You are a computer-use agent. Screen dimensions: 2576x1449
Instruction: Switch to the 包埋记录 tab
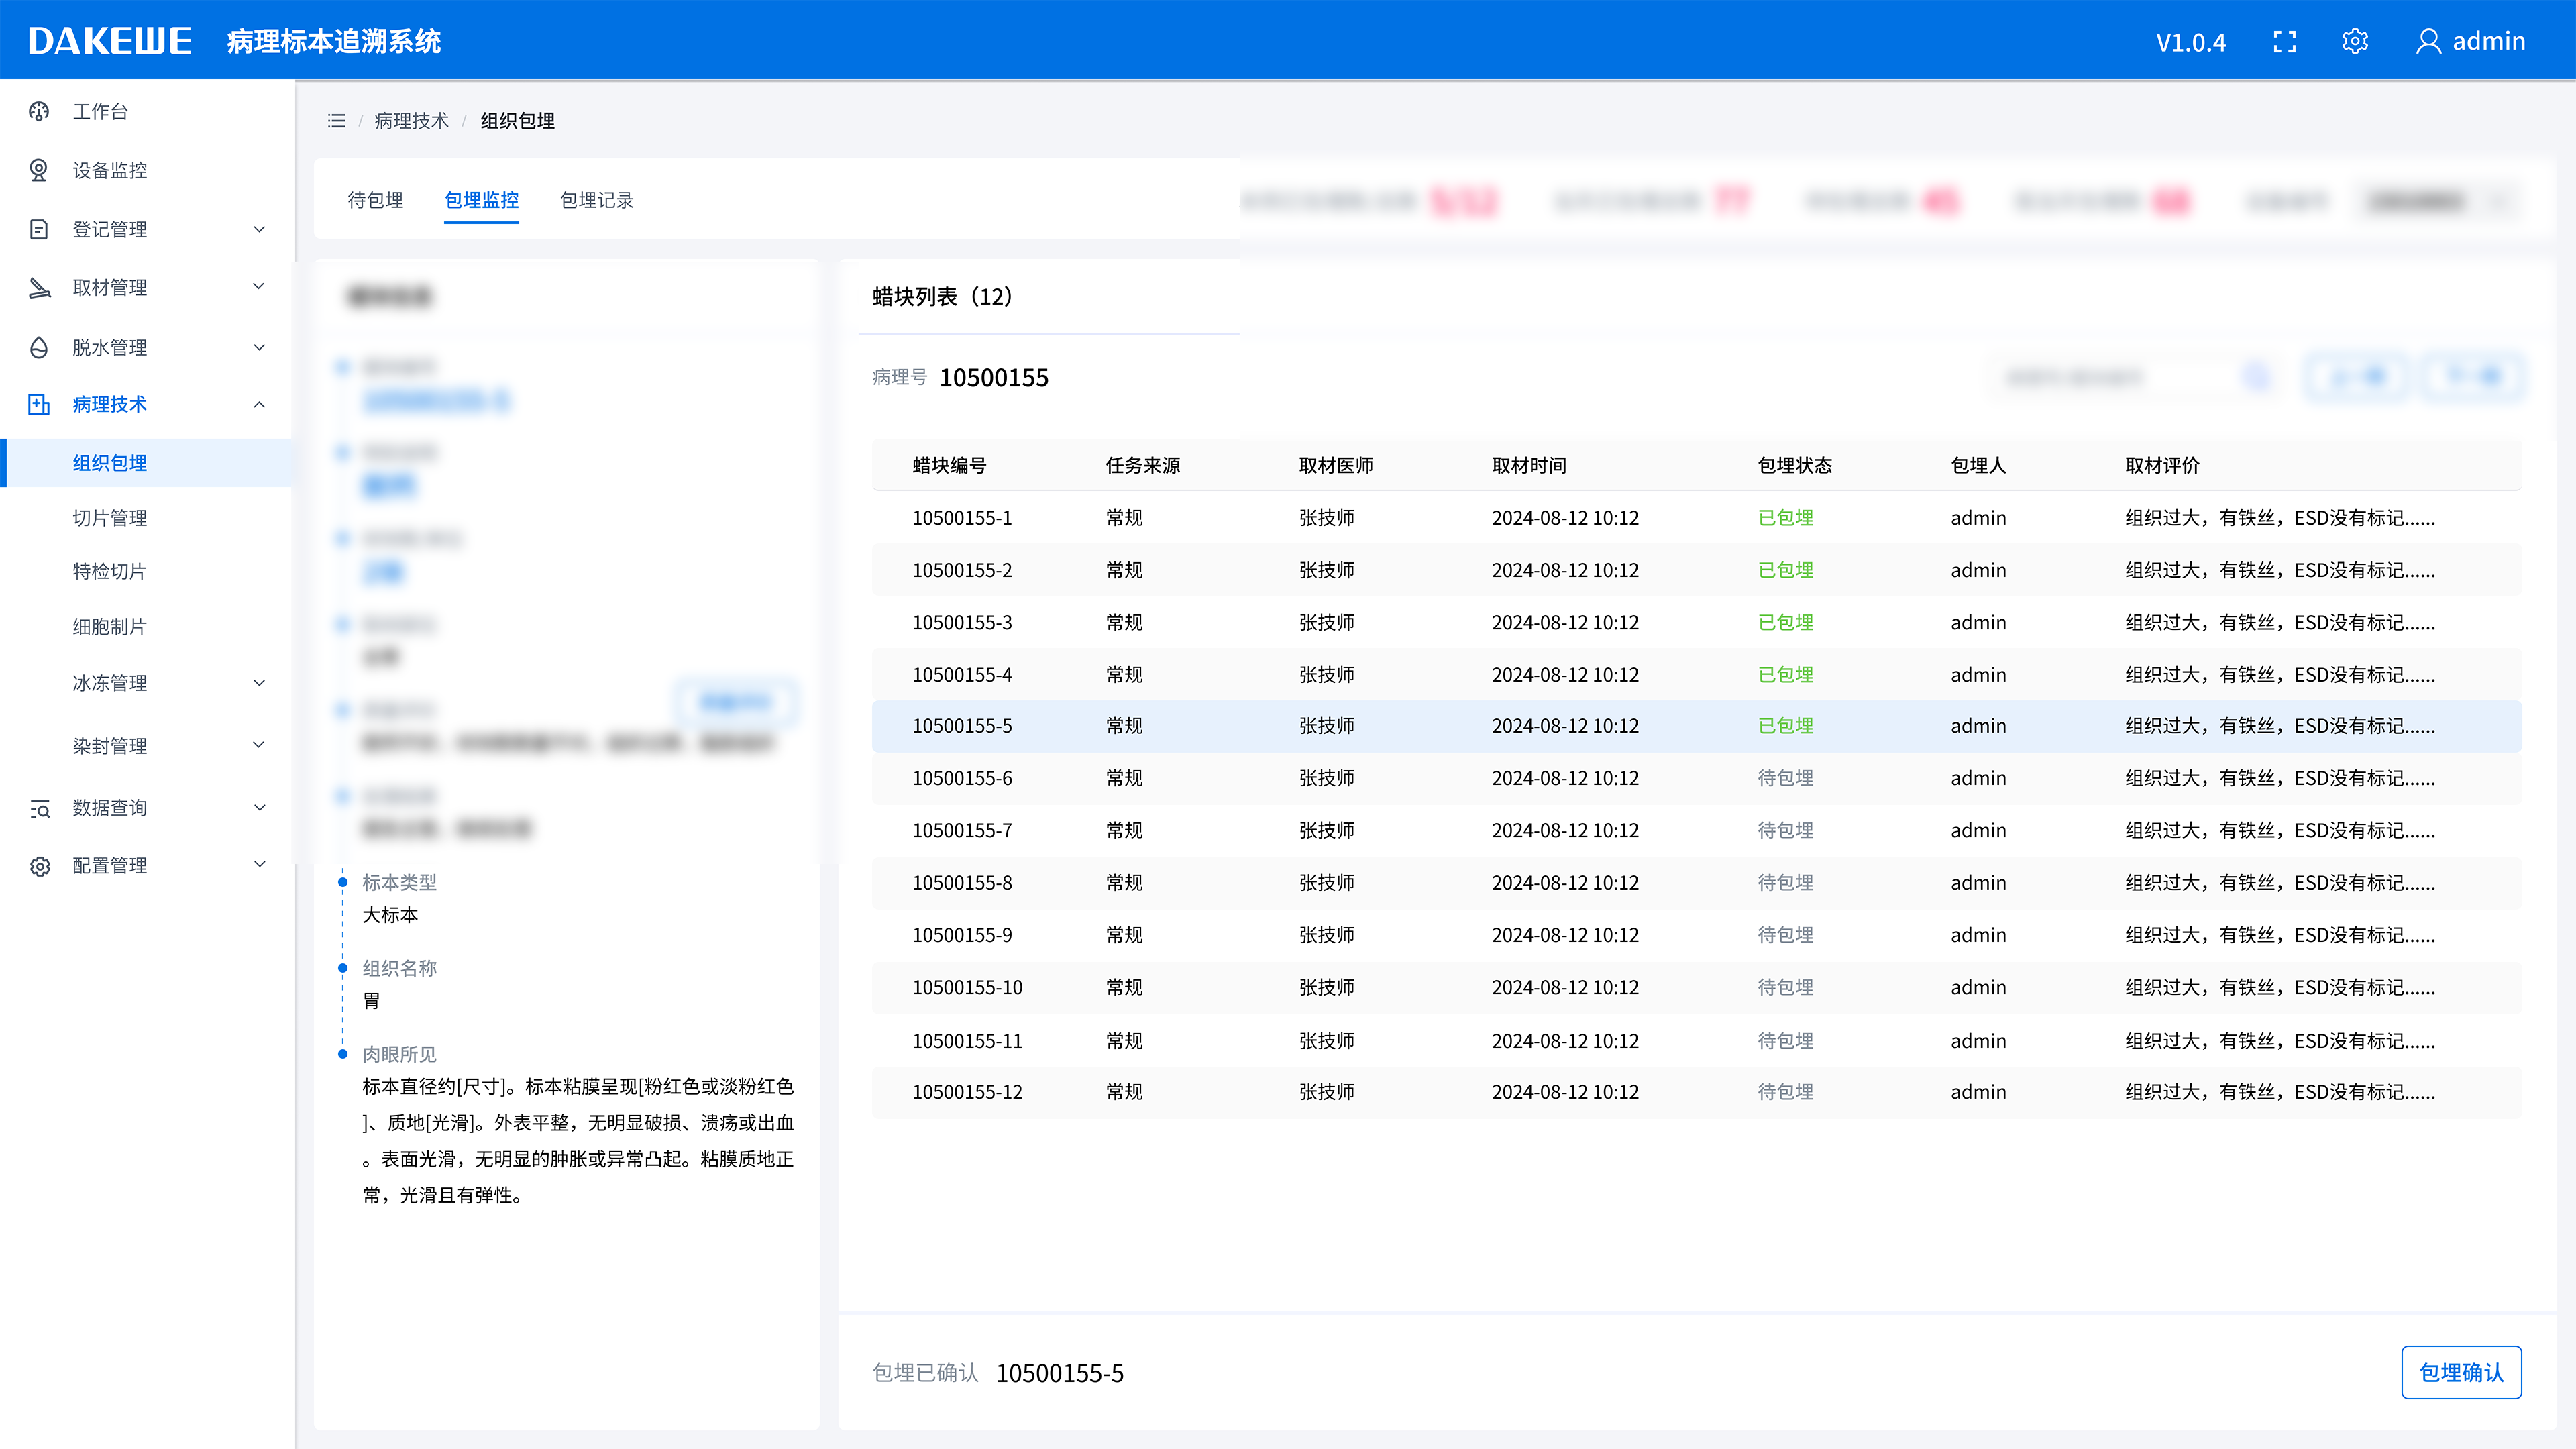(597, 200)
